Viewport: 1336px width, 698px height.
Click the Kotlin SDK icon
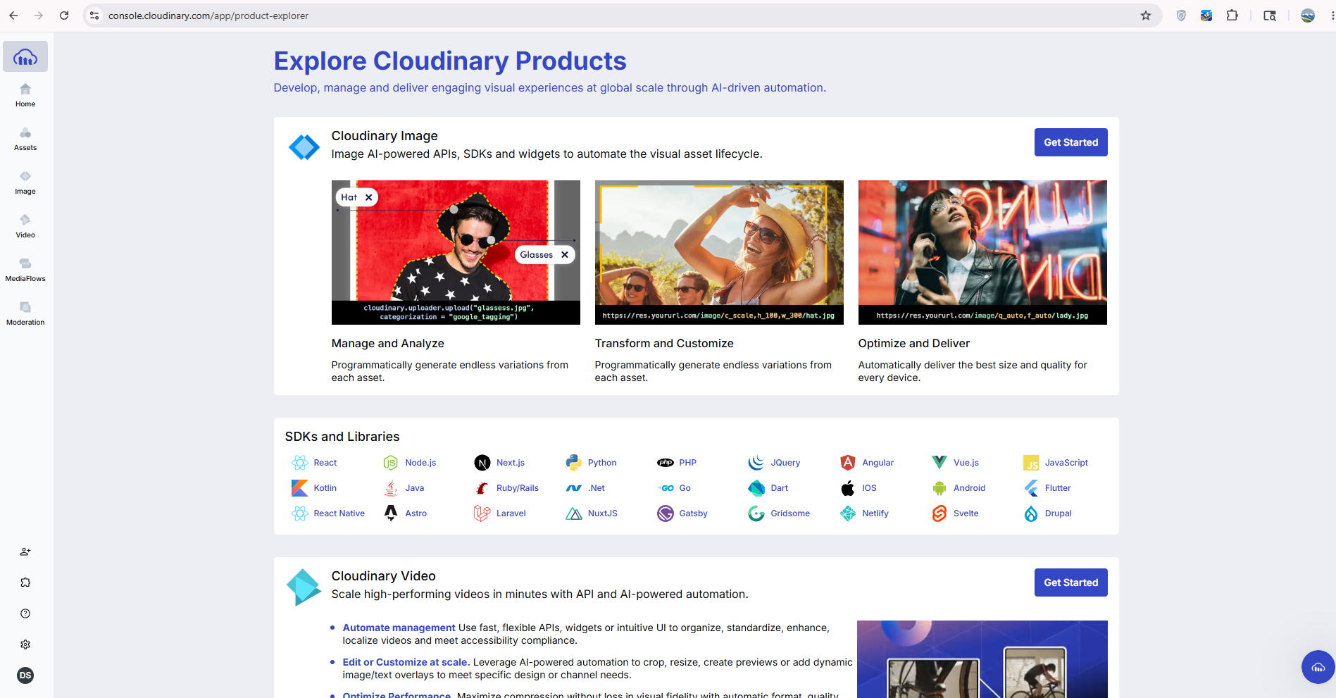coord(300,488)
